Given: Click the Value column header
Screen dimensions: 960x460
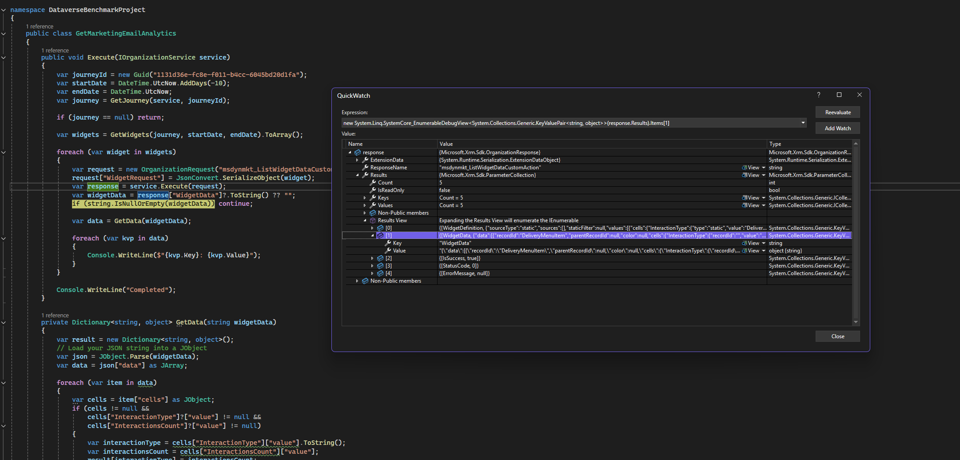Looking at the screenshot, I should coord(602,144).
